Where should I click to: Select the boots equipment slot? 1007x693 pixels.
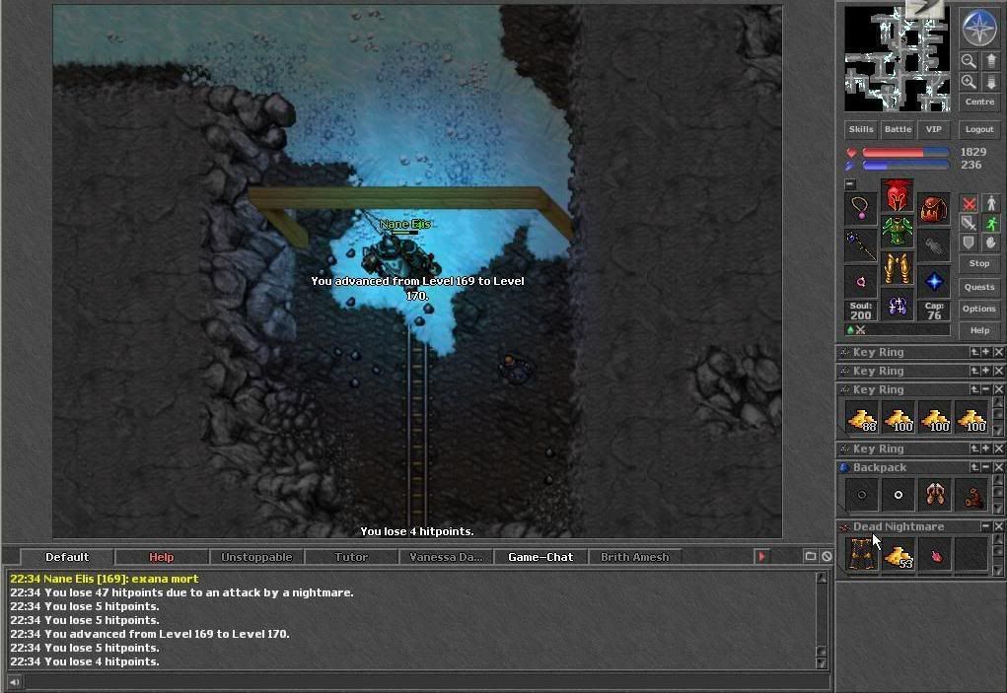click(x=898, y=305)
